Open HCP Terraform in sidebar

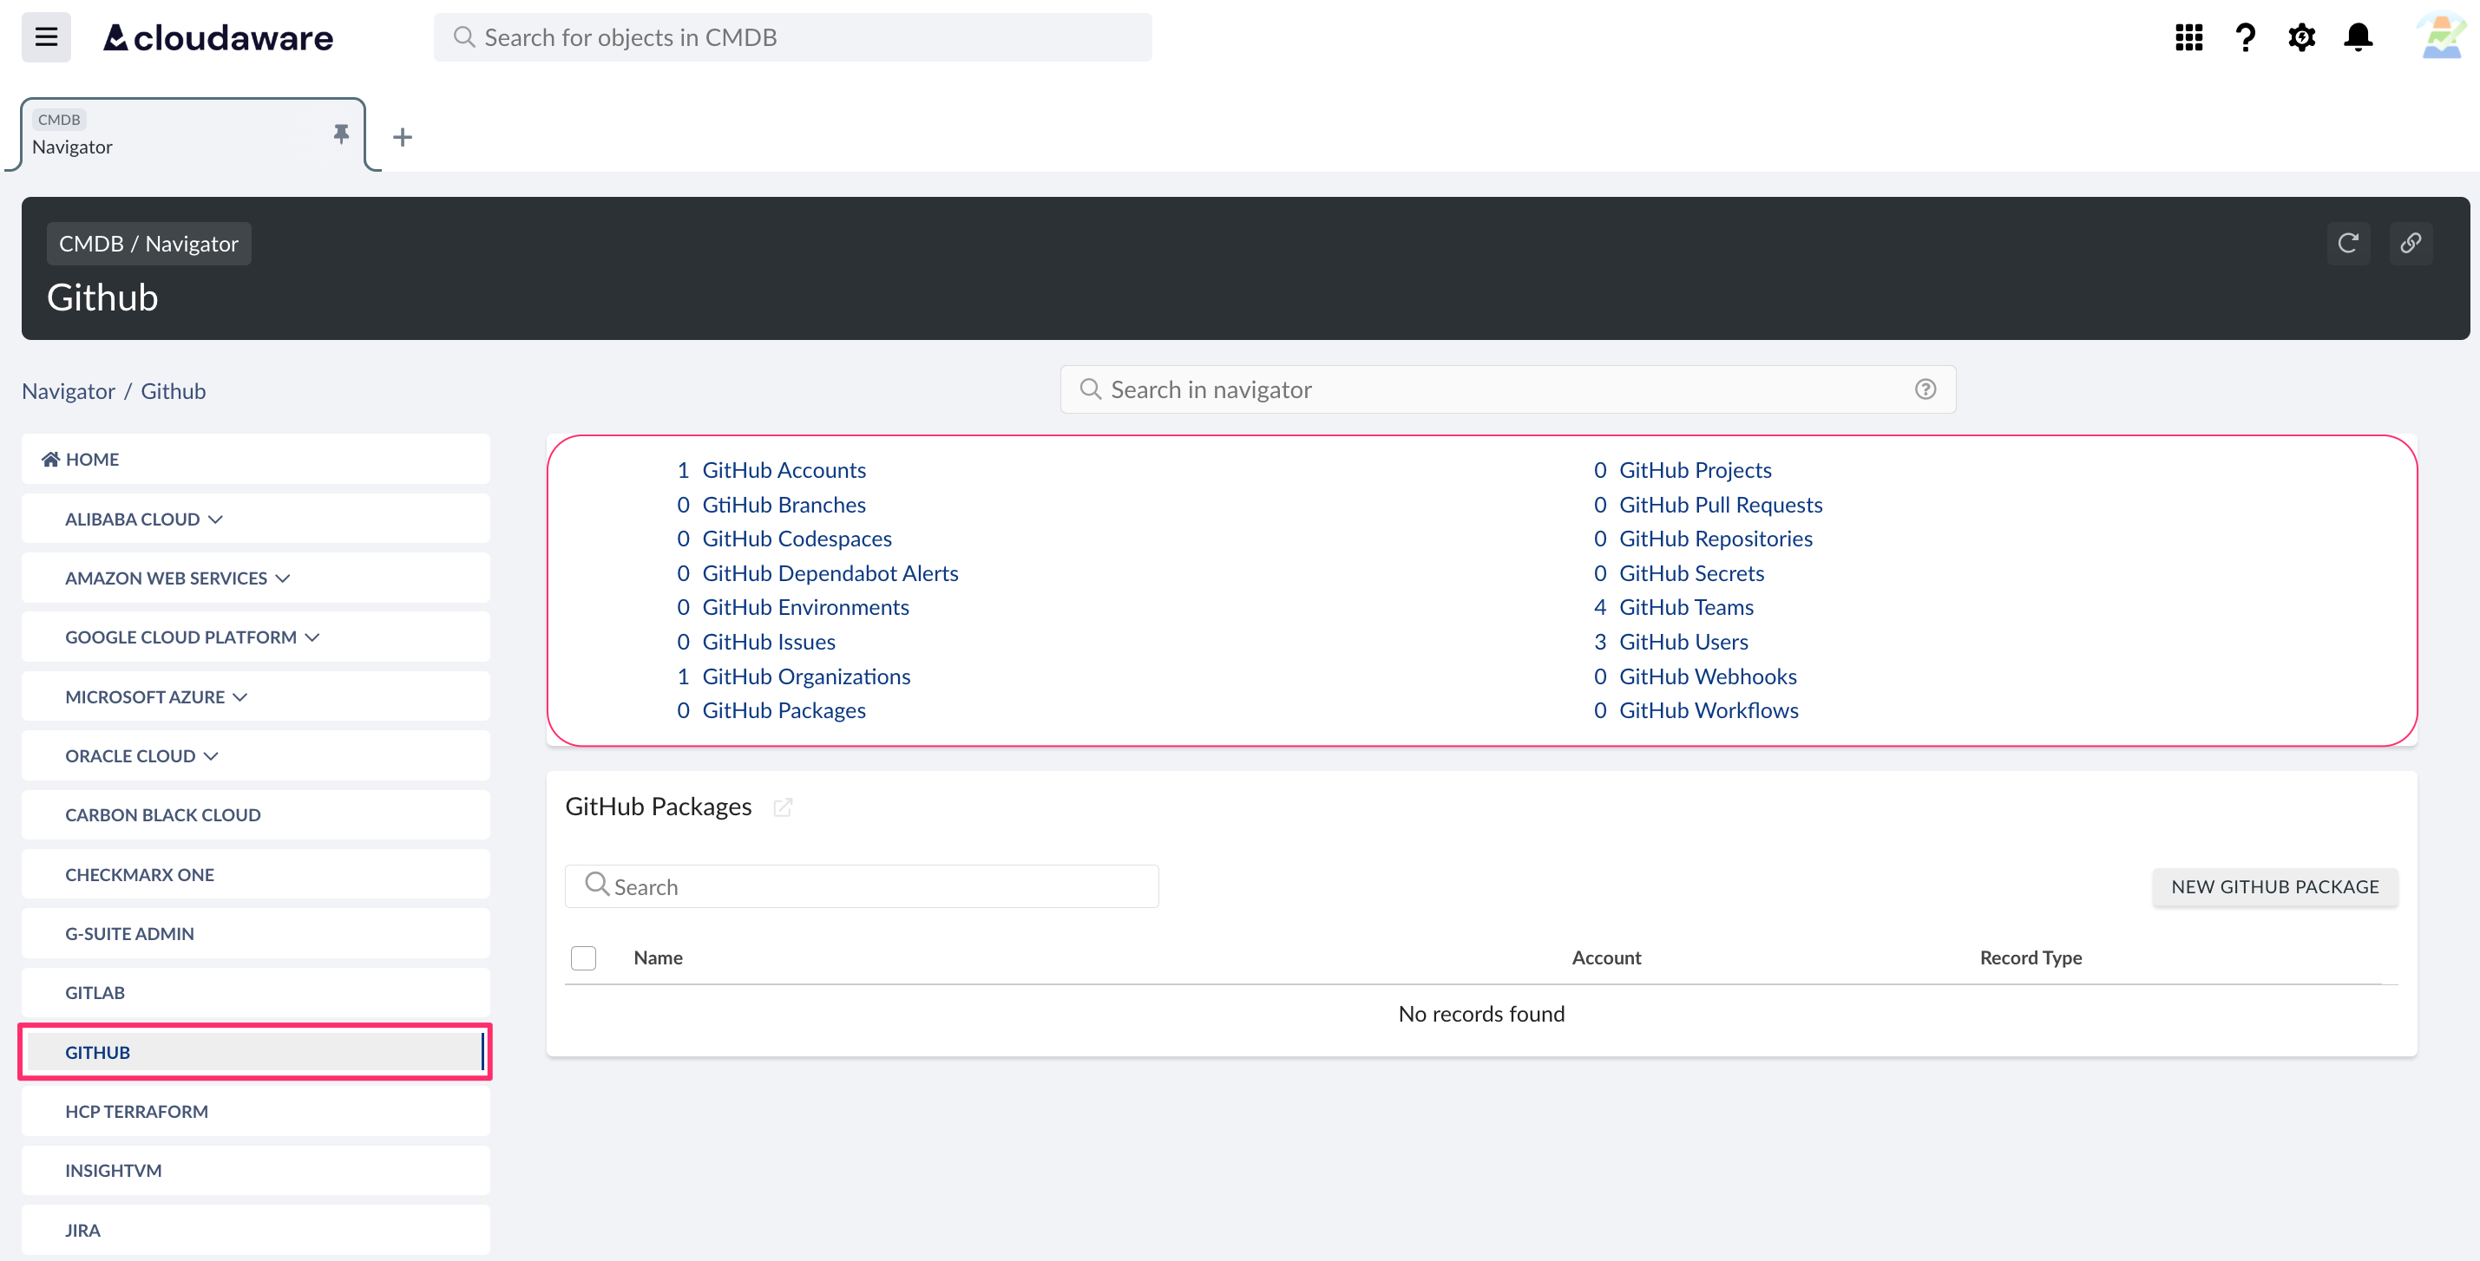click(256, 1111)
